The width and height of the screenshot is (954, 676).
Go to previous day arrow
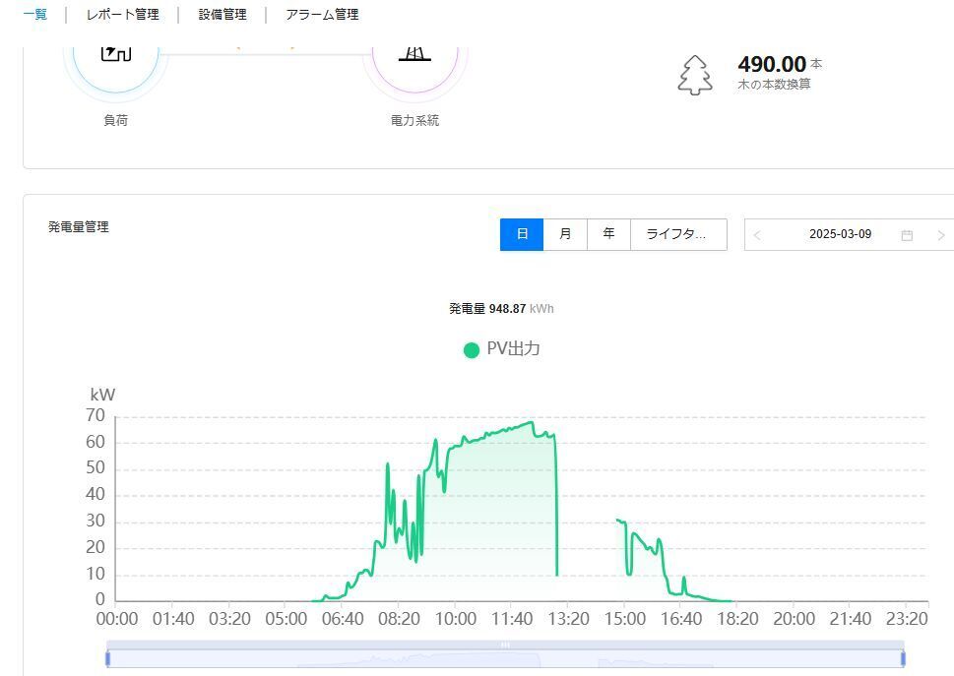[757, 235]
